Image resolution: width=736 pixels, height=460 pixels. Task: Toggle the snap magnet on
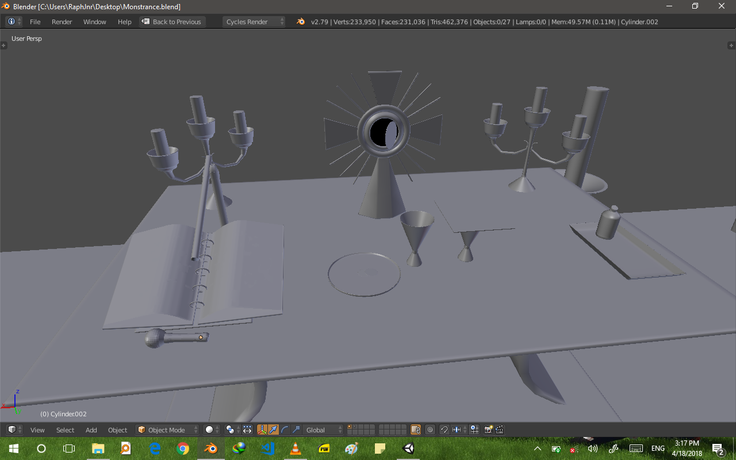[x=444, y=430]
